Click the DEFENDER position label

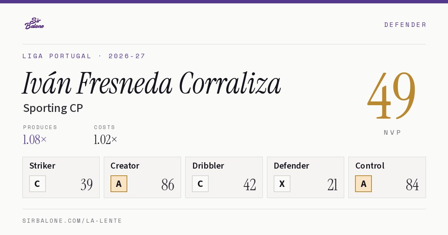tap(405, 25)
